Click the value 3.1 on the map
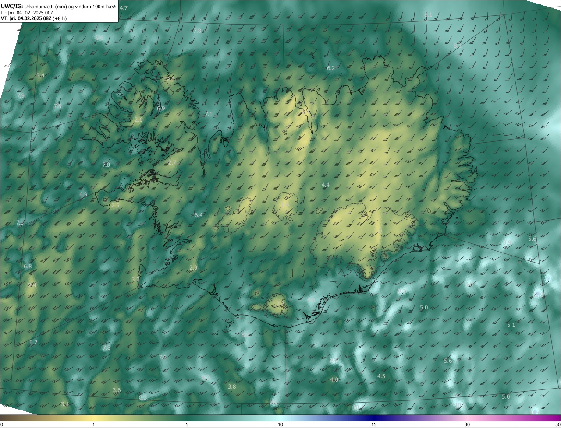The image size is (561, 428). click(x=65, y=404)
